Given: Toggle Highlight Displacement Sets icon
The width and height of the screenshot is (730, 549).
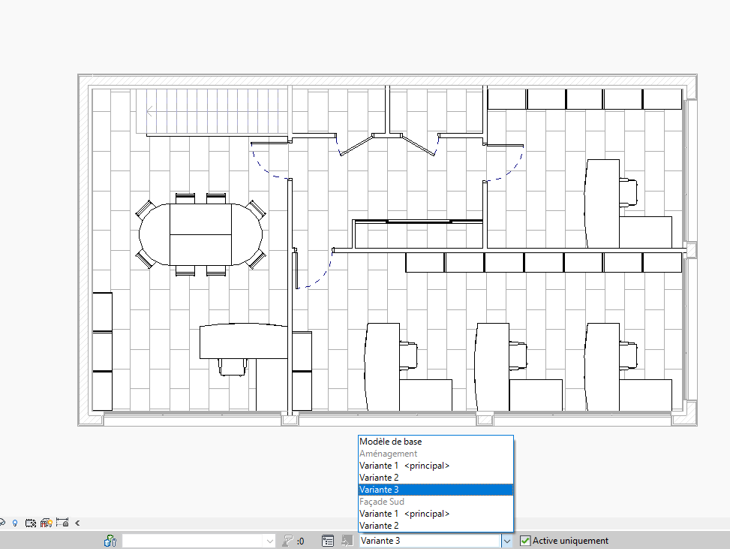Looking at the screenshot, I should [46, 523].
